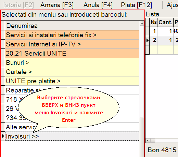The width and height of the screenshot is (178, 157).
Task: Click the Cant. column header in Lista
Action: click(165, 22)
